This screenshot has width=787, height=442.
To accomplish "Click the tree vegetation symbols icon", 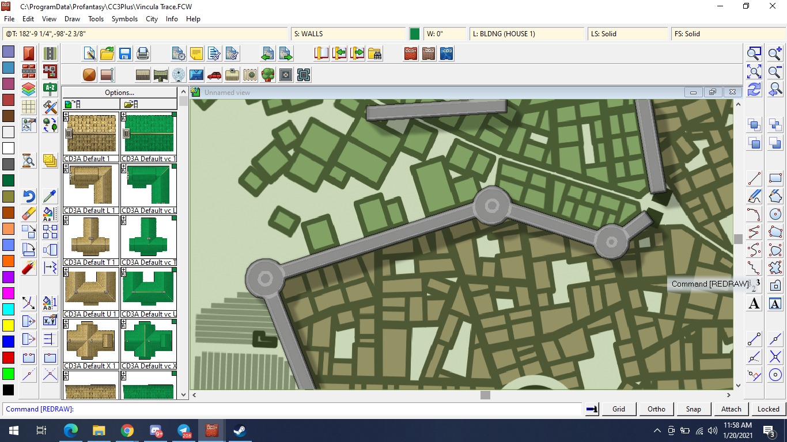I will (268, 75).
